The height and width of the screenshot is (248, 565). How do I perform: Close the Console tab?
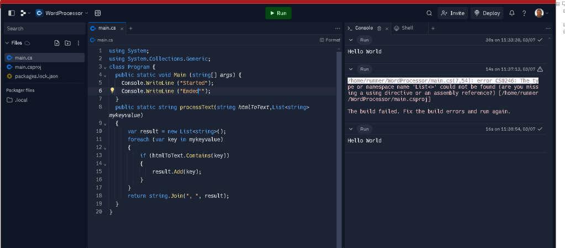point(387,29)
